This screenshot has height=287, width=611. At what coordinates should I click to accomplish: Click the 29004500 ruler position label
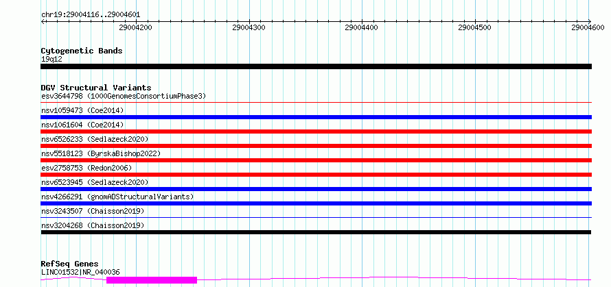[x=474, y=27]
